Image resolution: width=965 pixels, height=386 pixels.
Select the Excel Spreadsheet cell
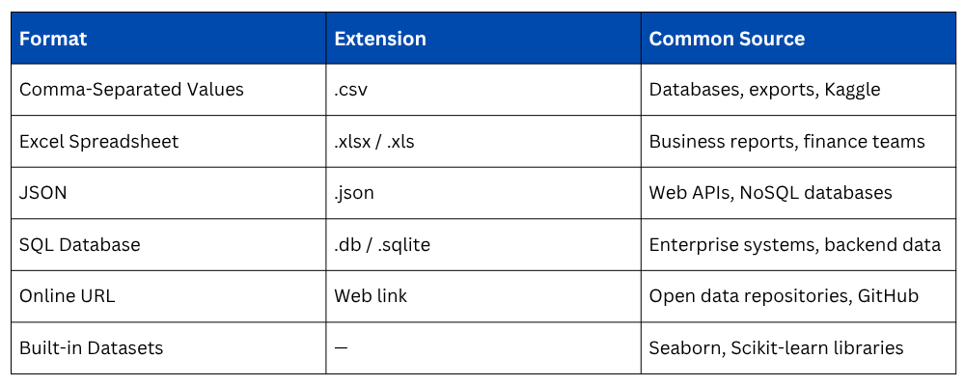coord(98,142)
